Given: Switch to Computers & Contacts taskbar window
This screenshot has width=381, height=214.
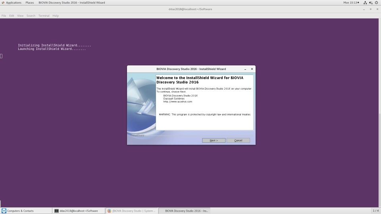Looking at the screenshot, I should point(26,211).
